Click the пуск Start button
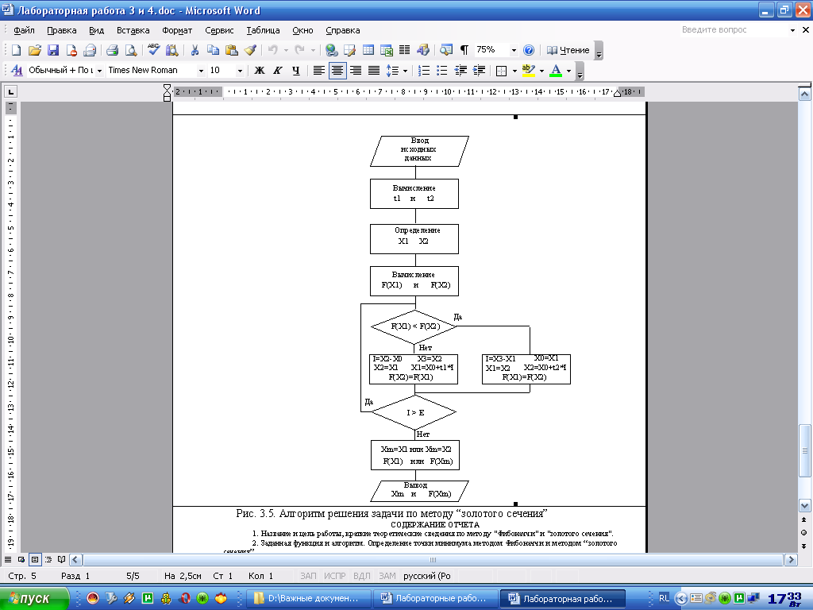Viewport: 813px width, 610px height. pyautogui.click(x=34, y=598)
